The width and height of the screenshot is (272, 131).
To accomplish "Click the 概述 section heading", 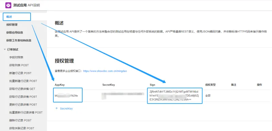I will tap(59, 23).
